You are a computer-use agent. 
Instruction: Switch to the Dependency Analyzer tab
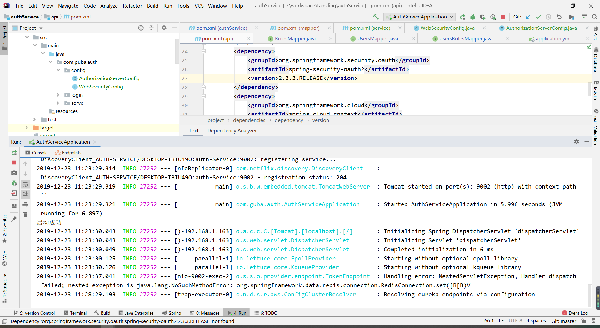pos(232,131)
